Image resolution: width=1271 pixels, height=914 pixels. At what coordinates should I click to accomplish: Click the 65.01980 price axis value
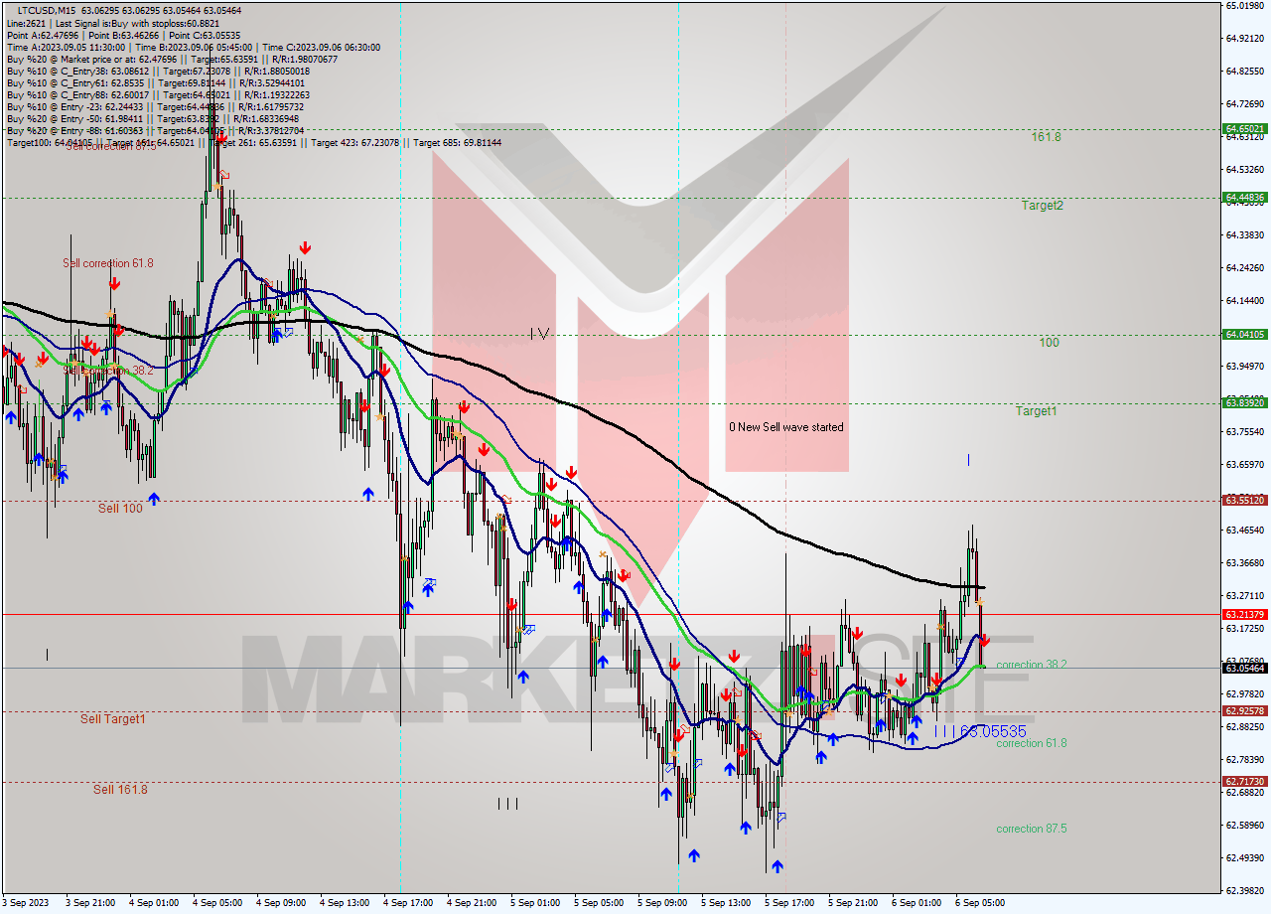pos(1244,5)
